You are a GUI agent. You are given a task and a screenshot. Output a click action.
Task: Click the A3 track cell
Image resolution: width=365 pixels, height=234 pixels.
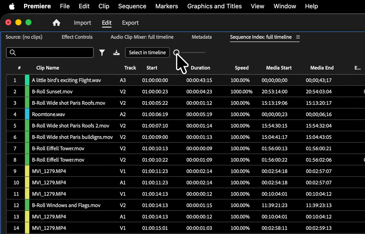[123, 80]
